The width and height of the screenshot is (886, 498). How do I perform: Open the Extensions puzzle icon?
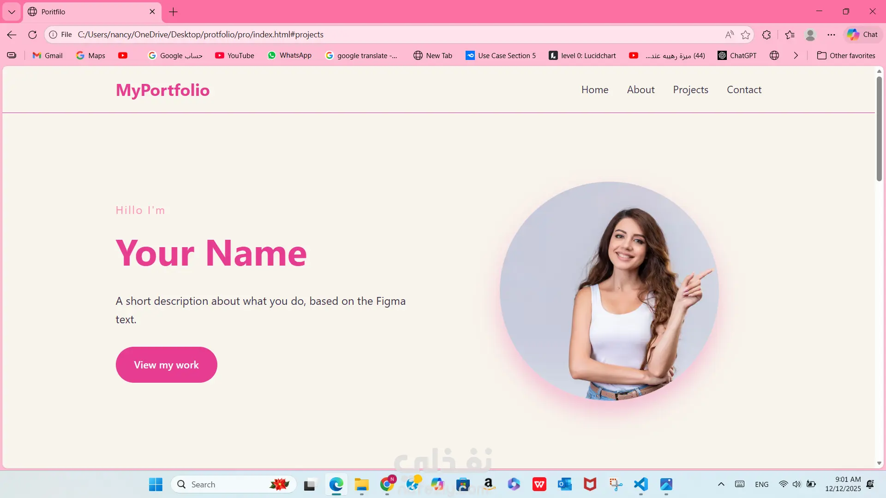[x=766, y=35]
